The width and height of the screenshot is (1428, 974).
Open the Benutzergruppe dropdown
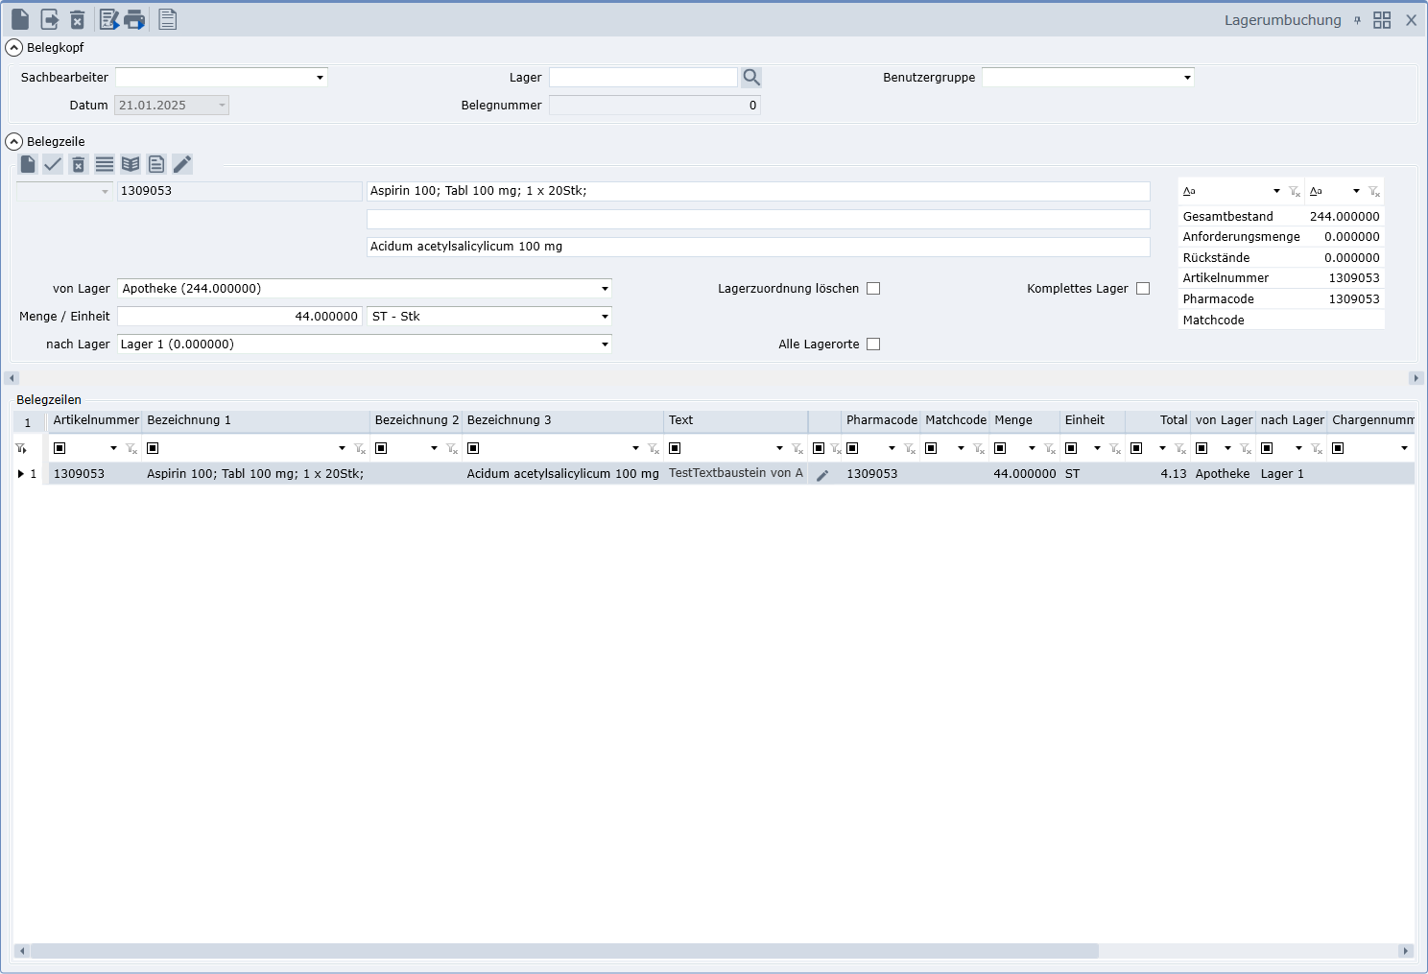[x=1187, y=78]
